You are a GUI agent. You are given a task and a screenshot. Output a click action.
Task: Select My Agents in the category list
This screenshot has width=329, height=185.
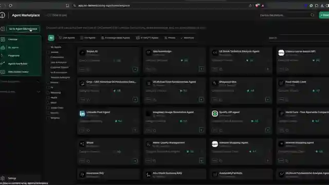(56, 47)
